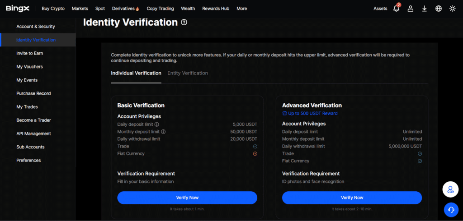Click the download app icon

click(424, 9)
